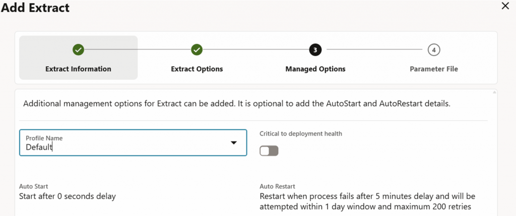
Task: Go back to the Extract Information step
Action: [78, 69]
